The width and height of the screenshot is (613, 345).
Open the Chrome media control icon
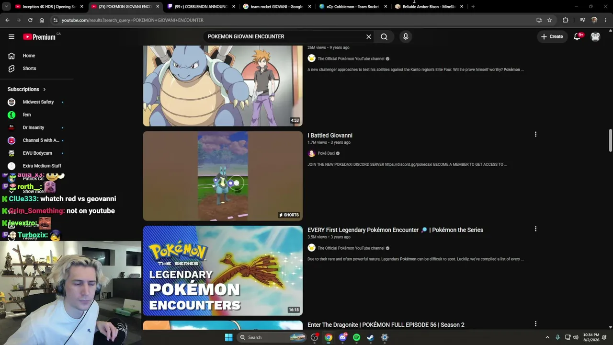pyautogui.click(x=582, y=20)
